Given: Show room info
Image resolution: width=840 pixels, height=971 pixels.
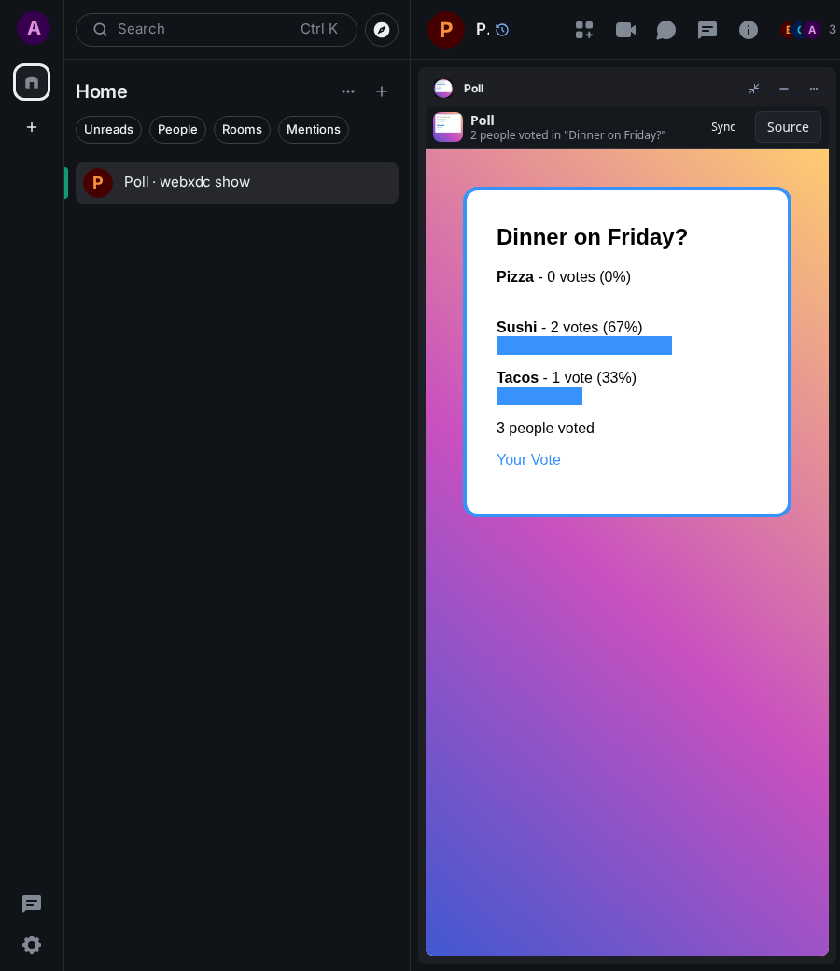Looking at the screenshot, I should [x=749, y=30].
